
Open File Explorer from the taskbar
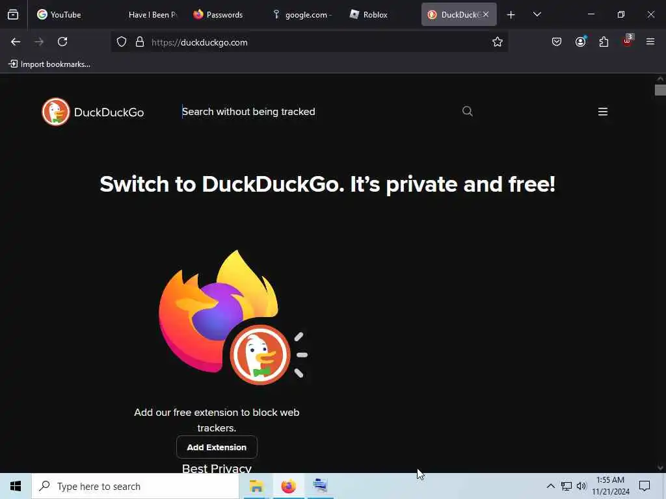[256, 486]
